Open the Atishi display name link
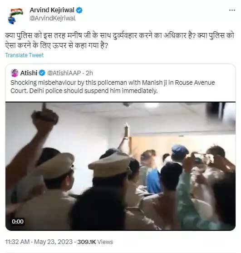 [x=29, y=73]
